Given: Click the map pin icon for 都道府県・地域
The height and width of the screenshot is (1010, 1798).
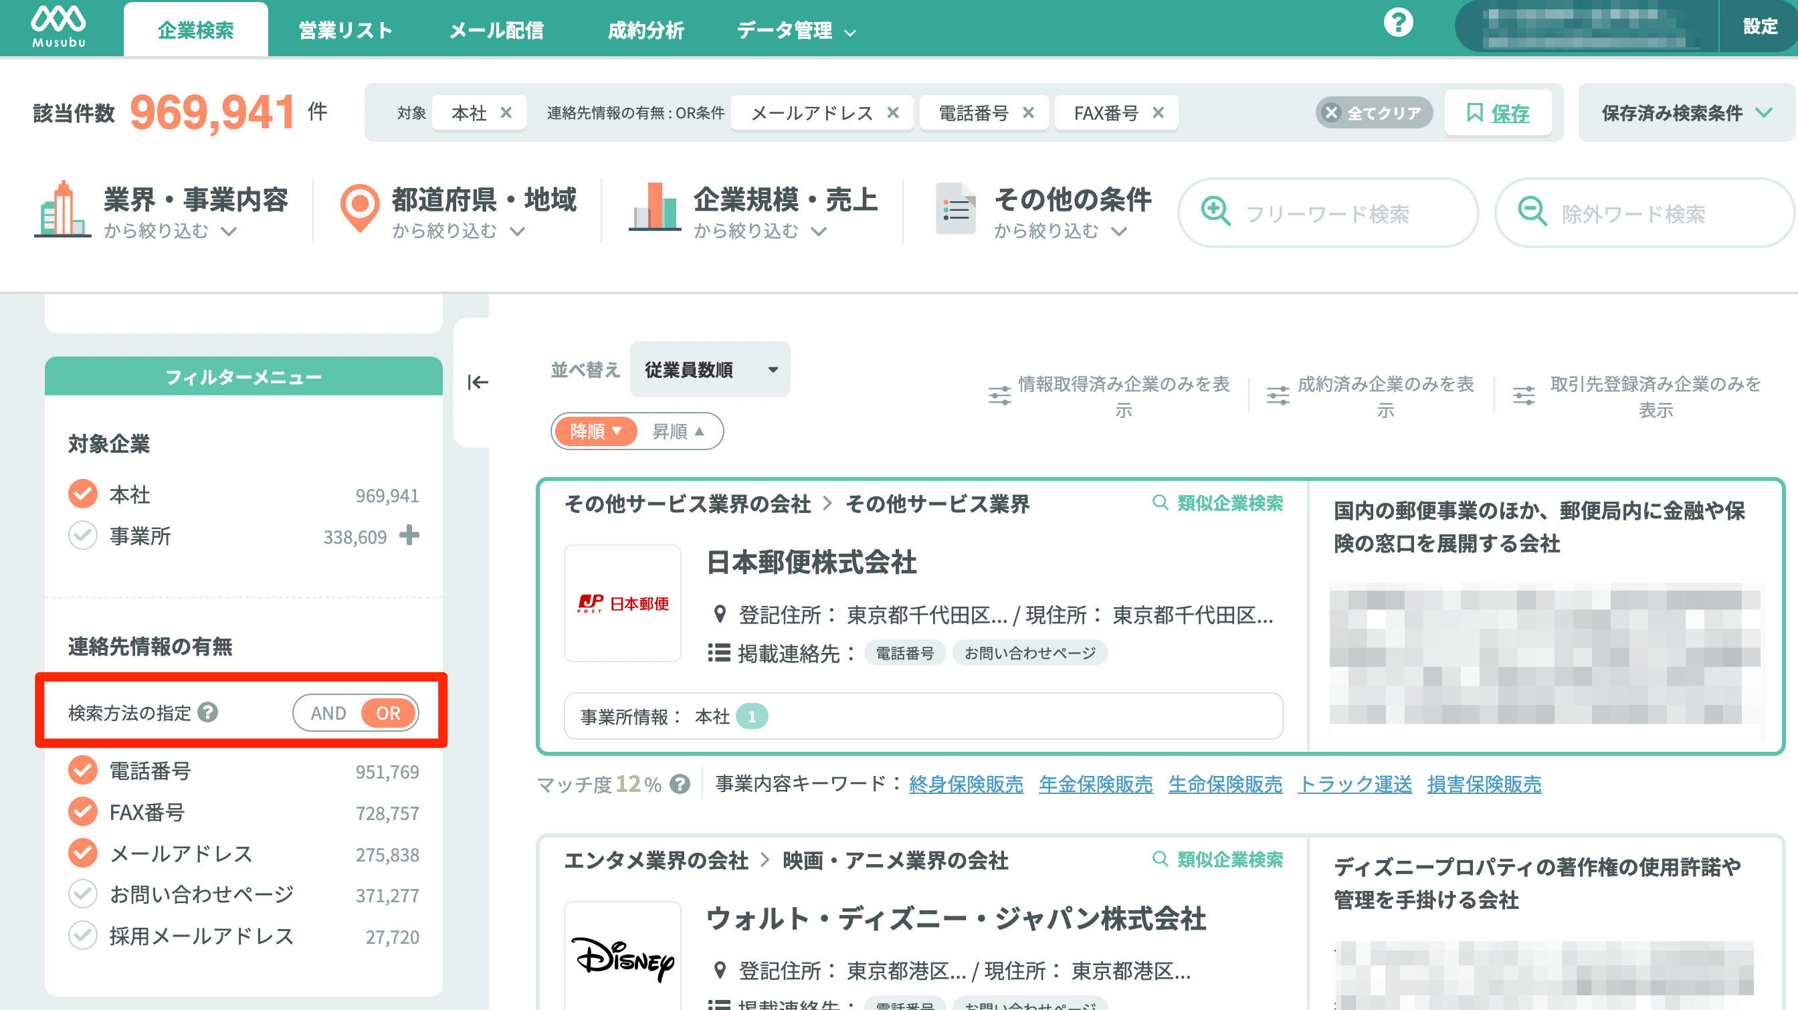Looking at the screenshot, I should 359,209.
